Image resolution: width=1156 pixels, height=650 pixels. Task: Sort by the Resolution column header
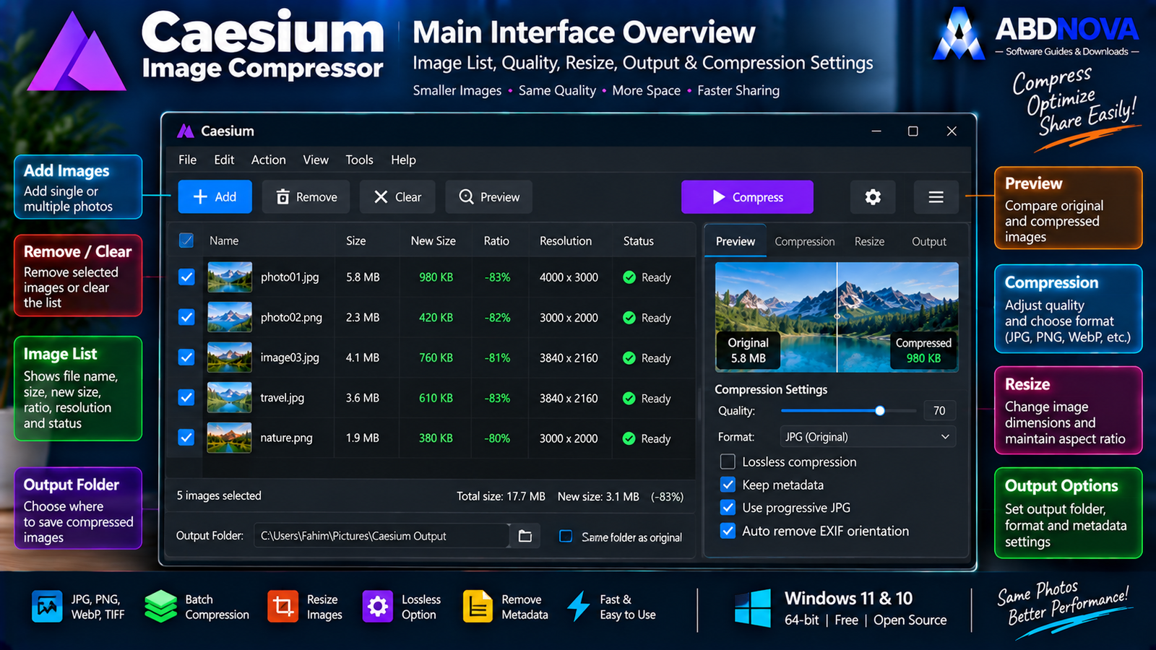[x=566, y=241]
